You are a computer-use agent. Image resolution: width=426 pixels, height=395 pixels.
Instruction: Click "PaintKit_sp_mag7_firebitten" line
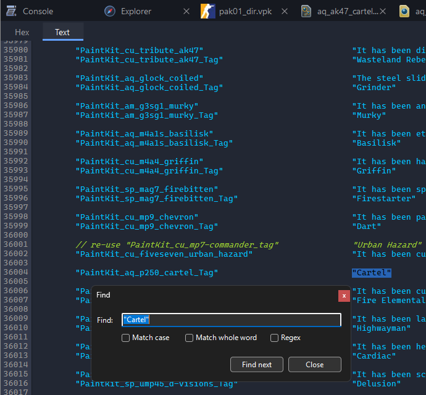(147, 189)
